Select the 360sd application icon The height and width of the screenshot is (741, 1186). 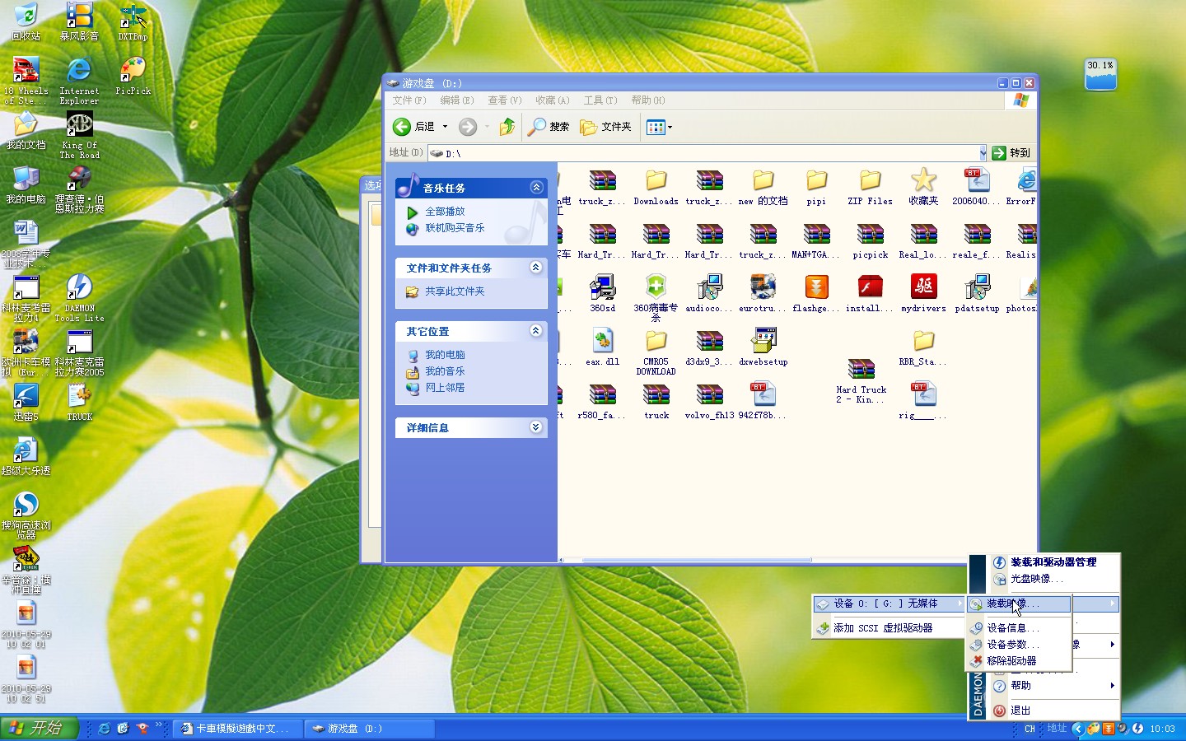pos(602,287)
